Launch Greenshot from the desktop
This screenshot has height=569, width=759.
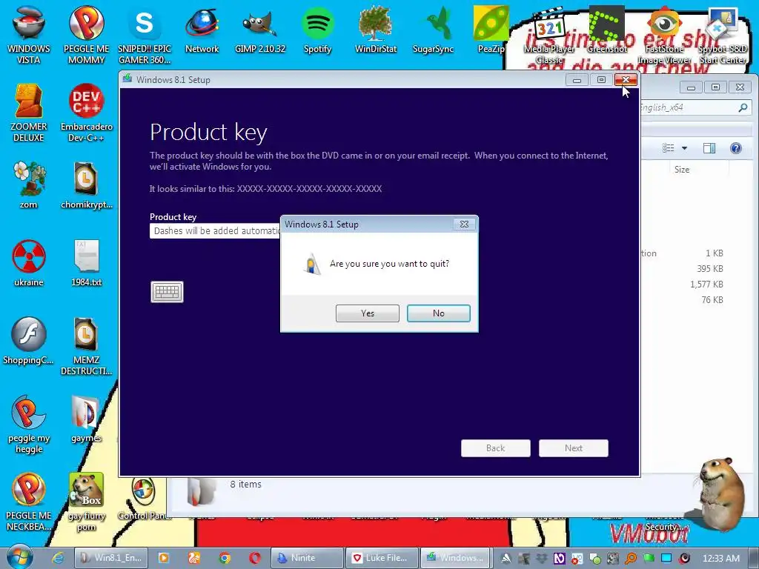point(607,29)
